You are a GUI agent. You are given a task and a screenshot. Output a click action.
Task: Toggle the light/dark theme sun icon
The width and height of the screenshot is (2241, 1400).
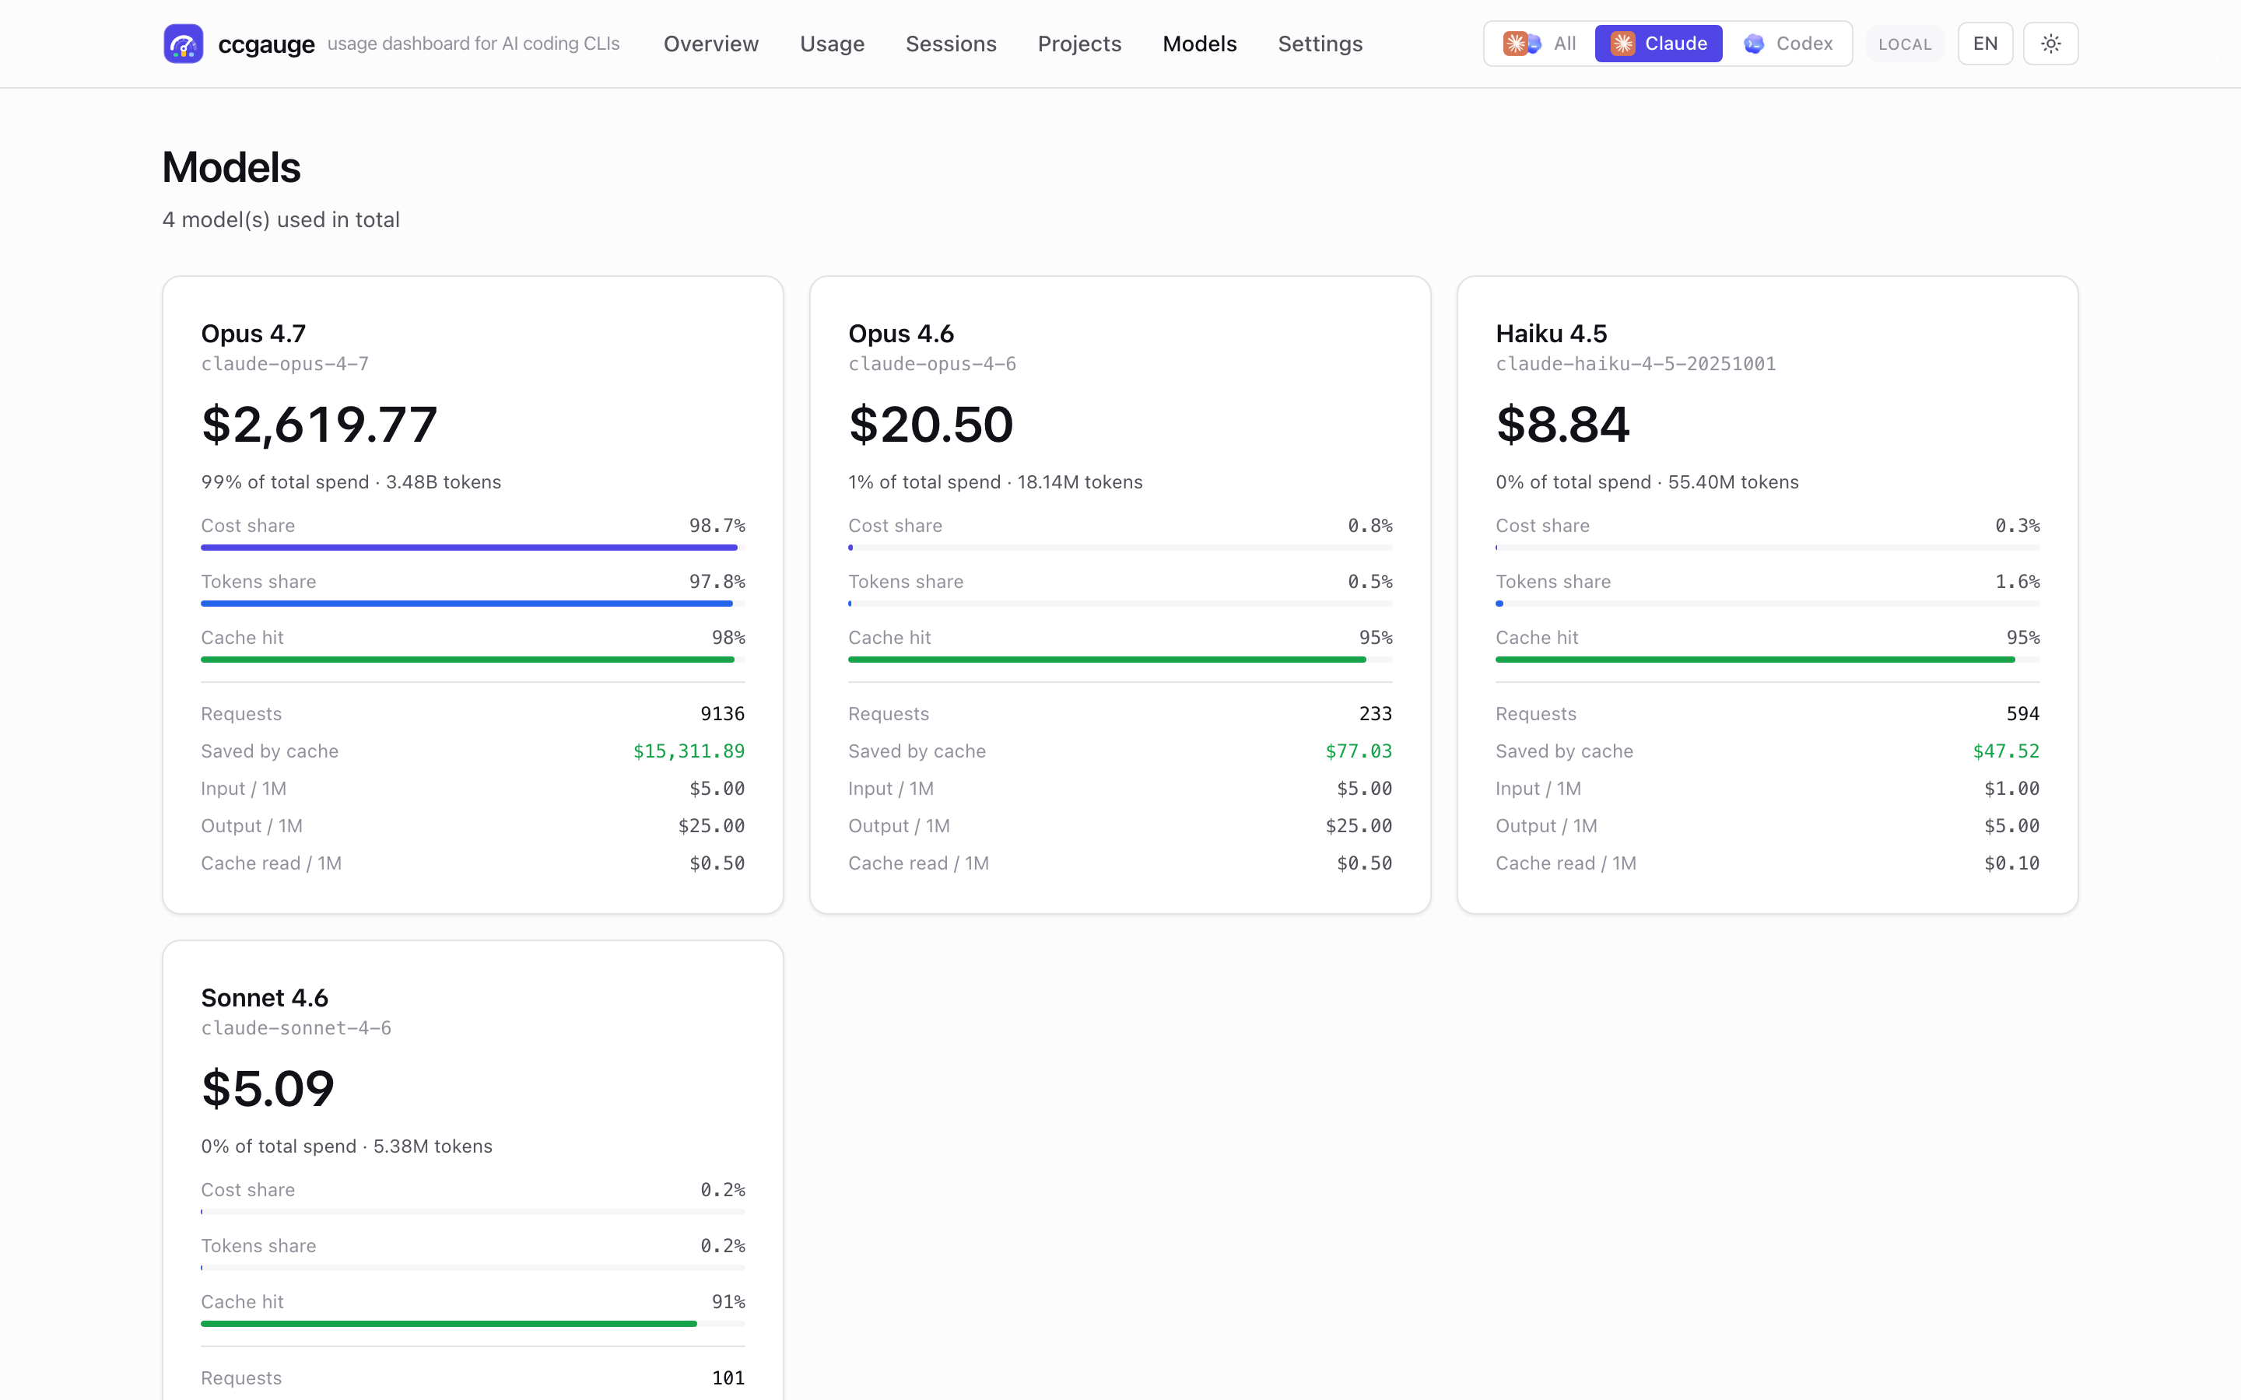2050,44
